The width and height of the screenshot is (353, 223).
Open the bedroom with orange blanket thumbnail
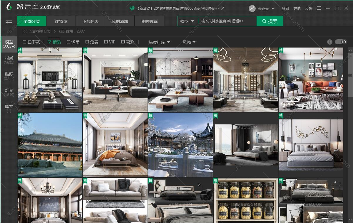click(115, 145)
